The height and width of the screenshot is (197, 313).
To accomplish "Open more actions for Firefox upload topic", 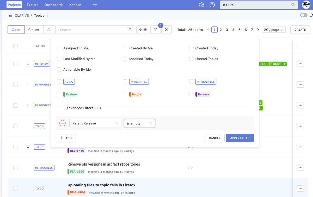I will [300, 188].
